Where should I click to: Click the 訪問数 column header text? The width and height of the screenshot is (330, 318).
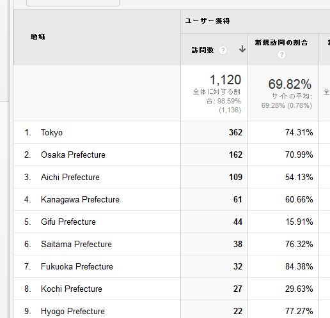tap(203, 50)
